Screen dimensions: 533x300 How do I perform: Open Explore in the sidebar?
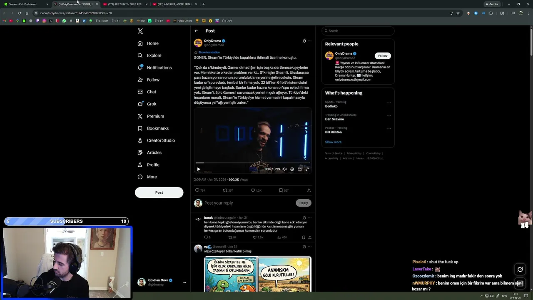coord(149,55)
